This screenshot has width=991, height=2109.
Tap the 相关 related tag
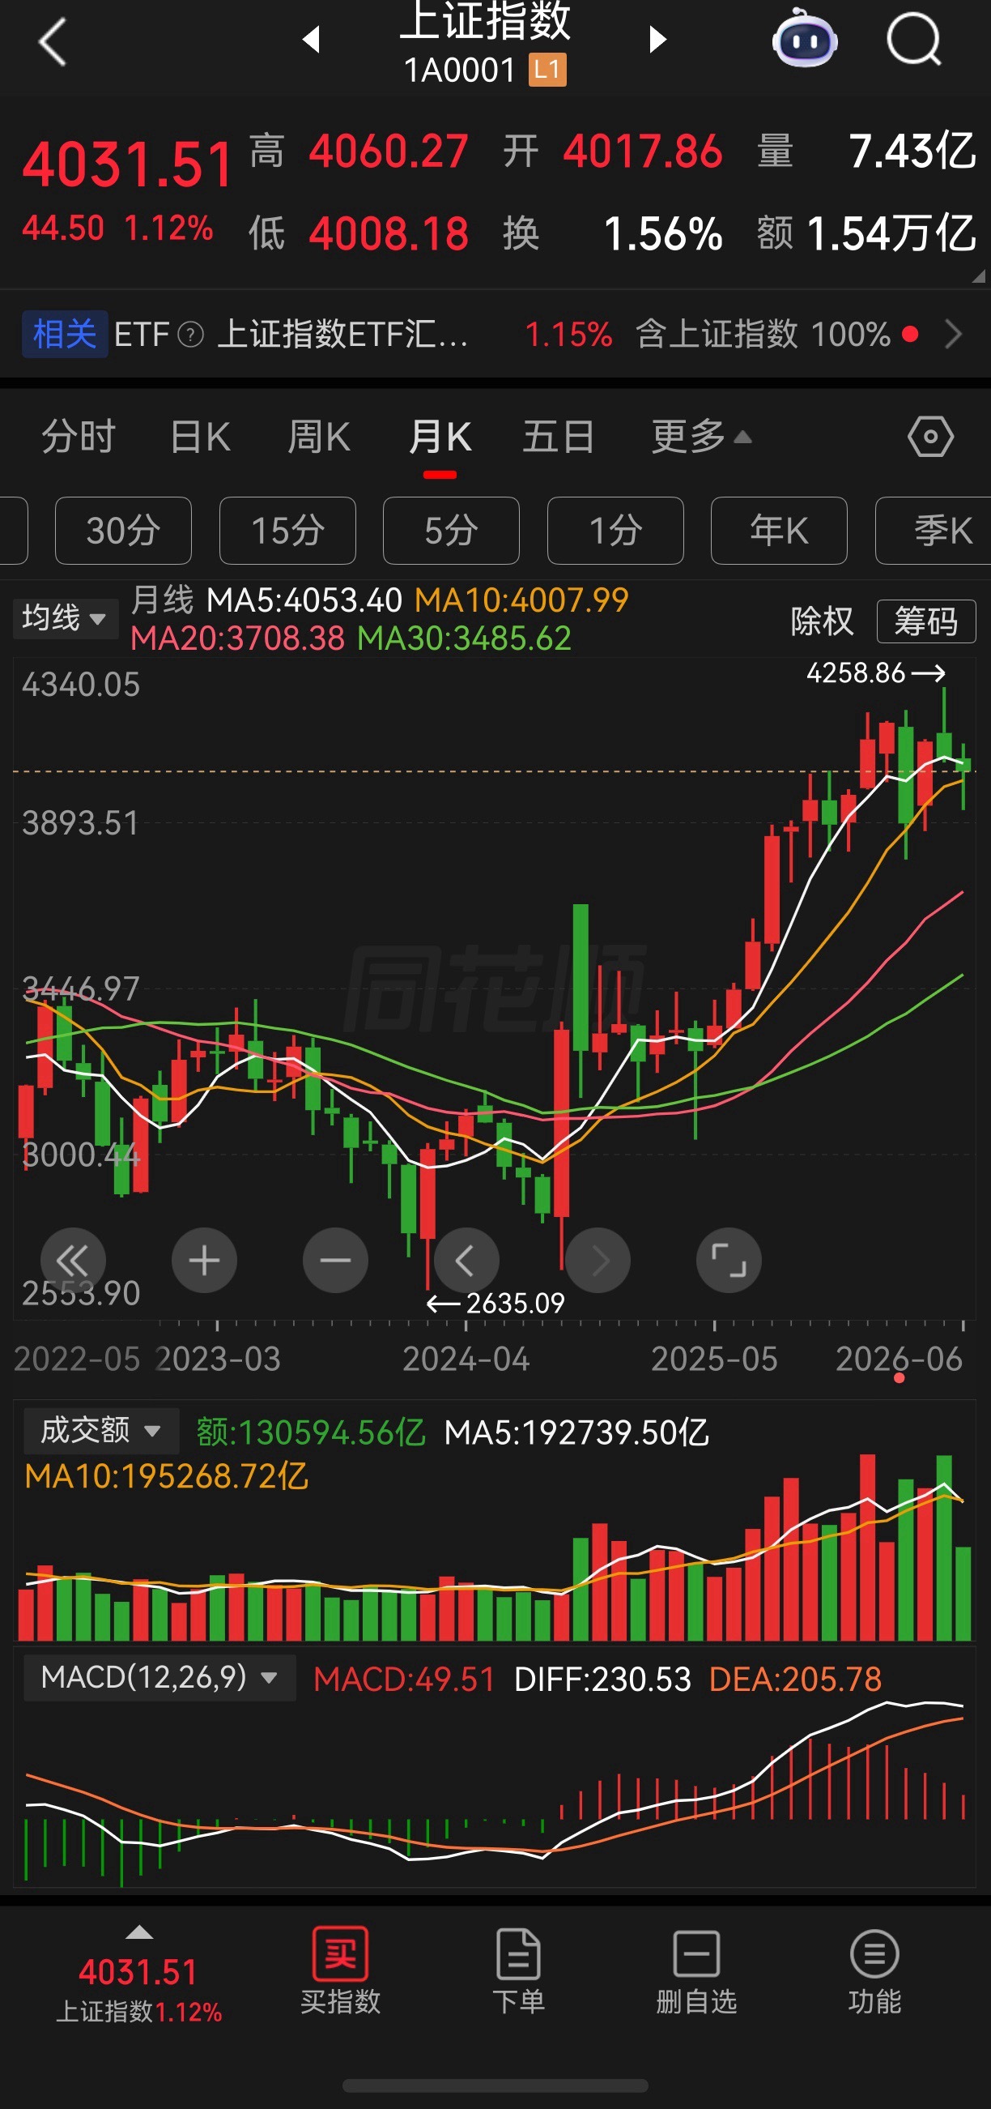click(x=65, y=334)
